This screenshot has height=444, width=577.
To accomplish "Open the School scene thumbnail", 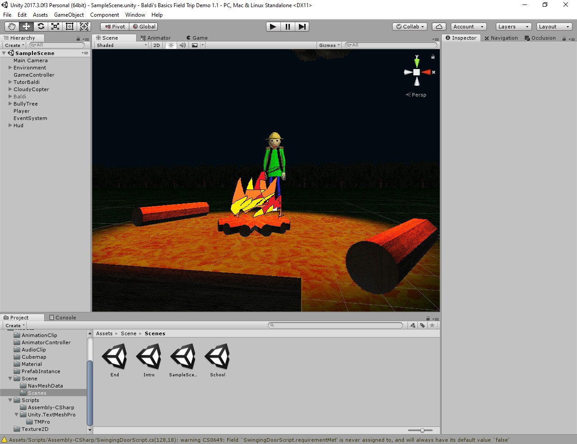I will [217, 356].
